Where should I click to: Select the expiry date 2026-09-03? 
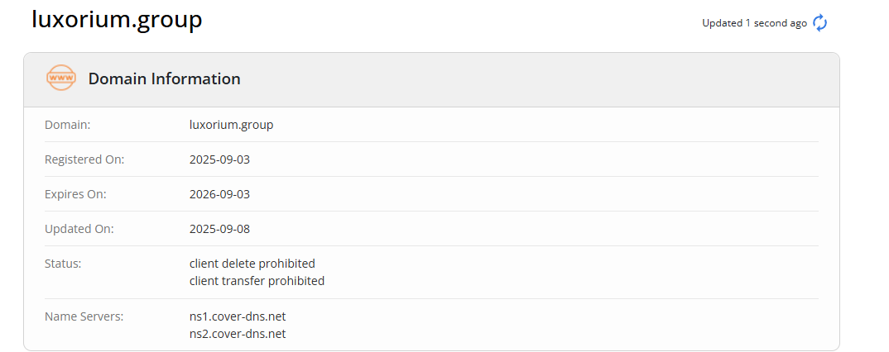click(x=219, y=194)
